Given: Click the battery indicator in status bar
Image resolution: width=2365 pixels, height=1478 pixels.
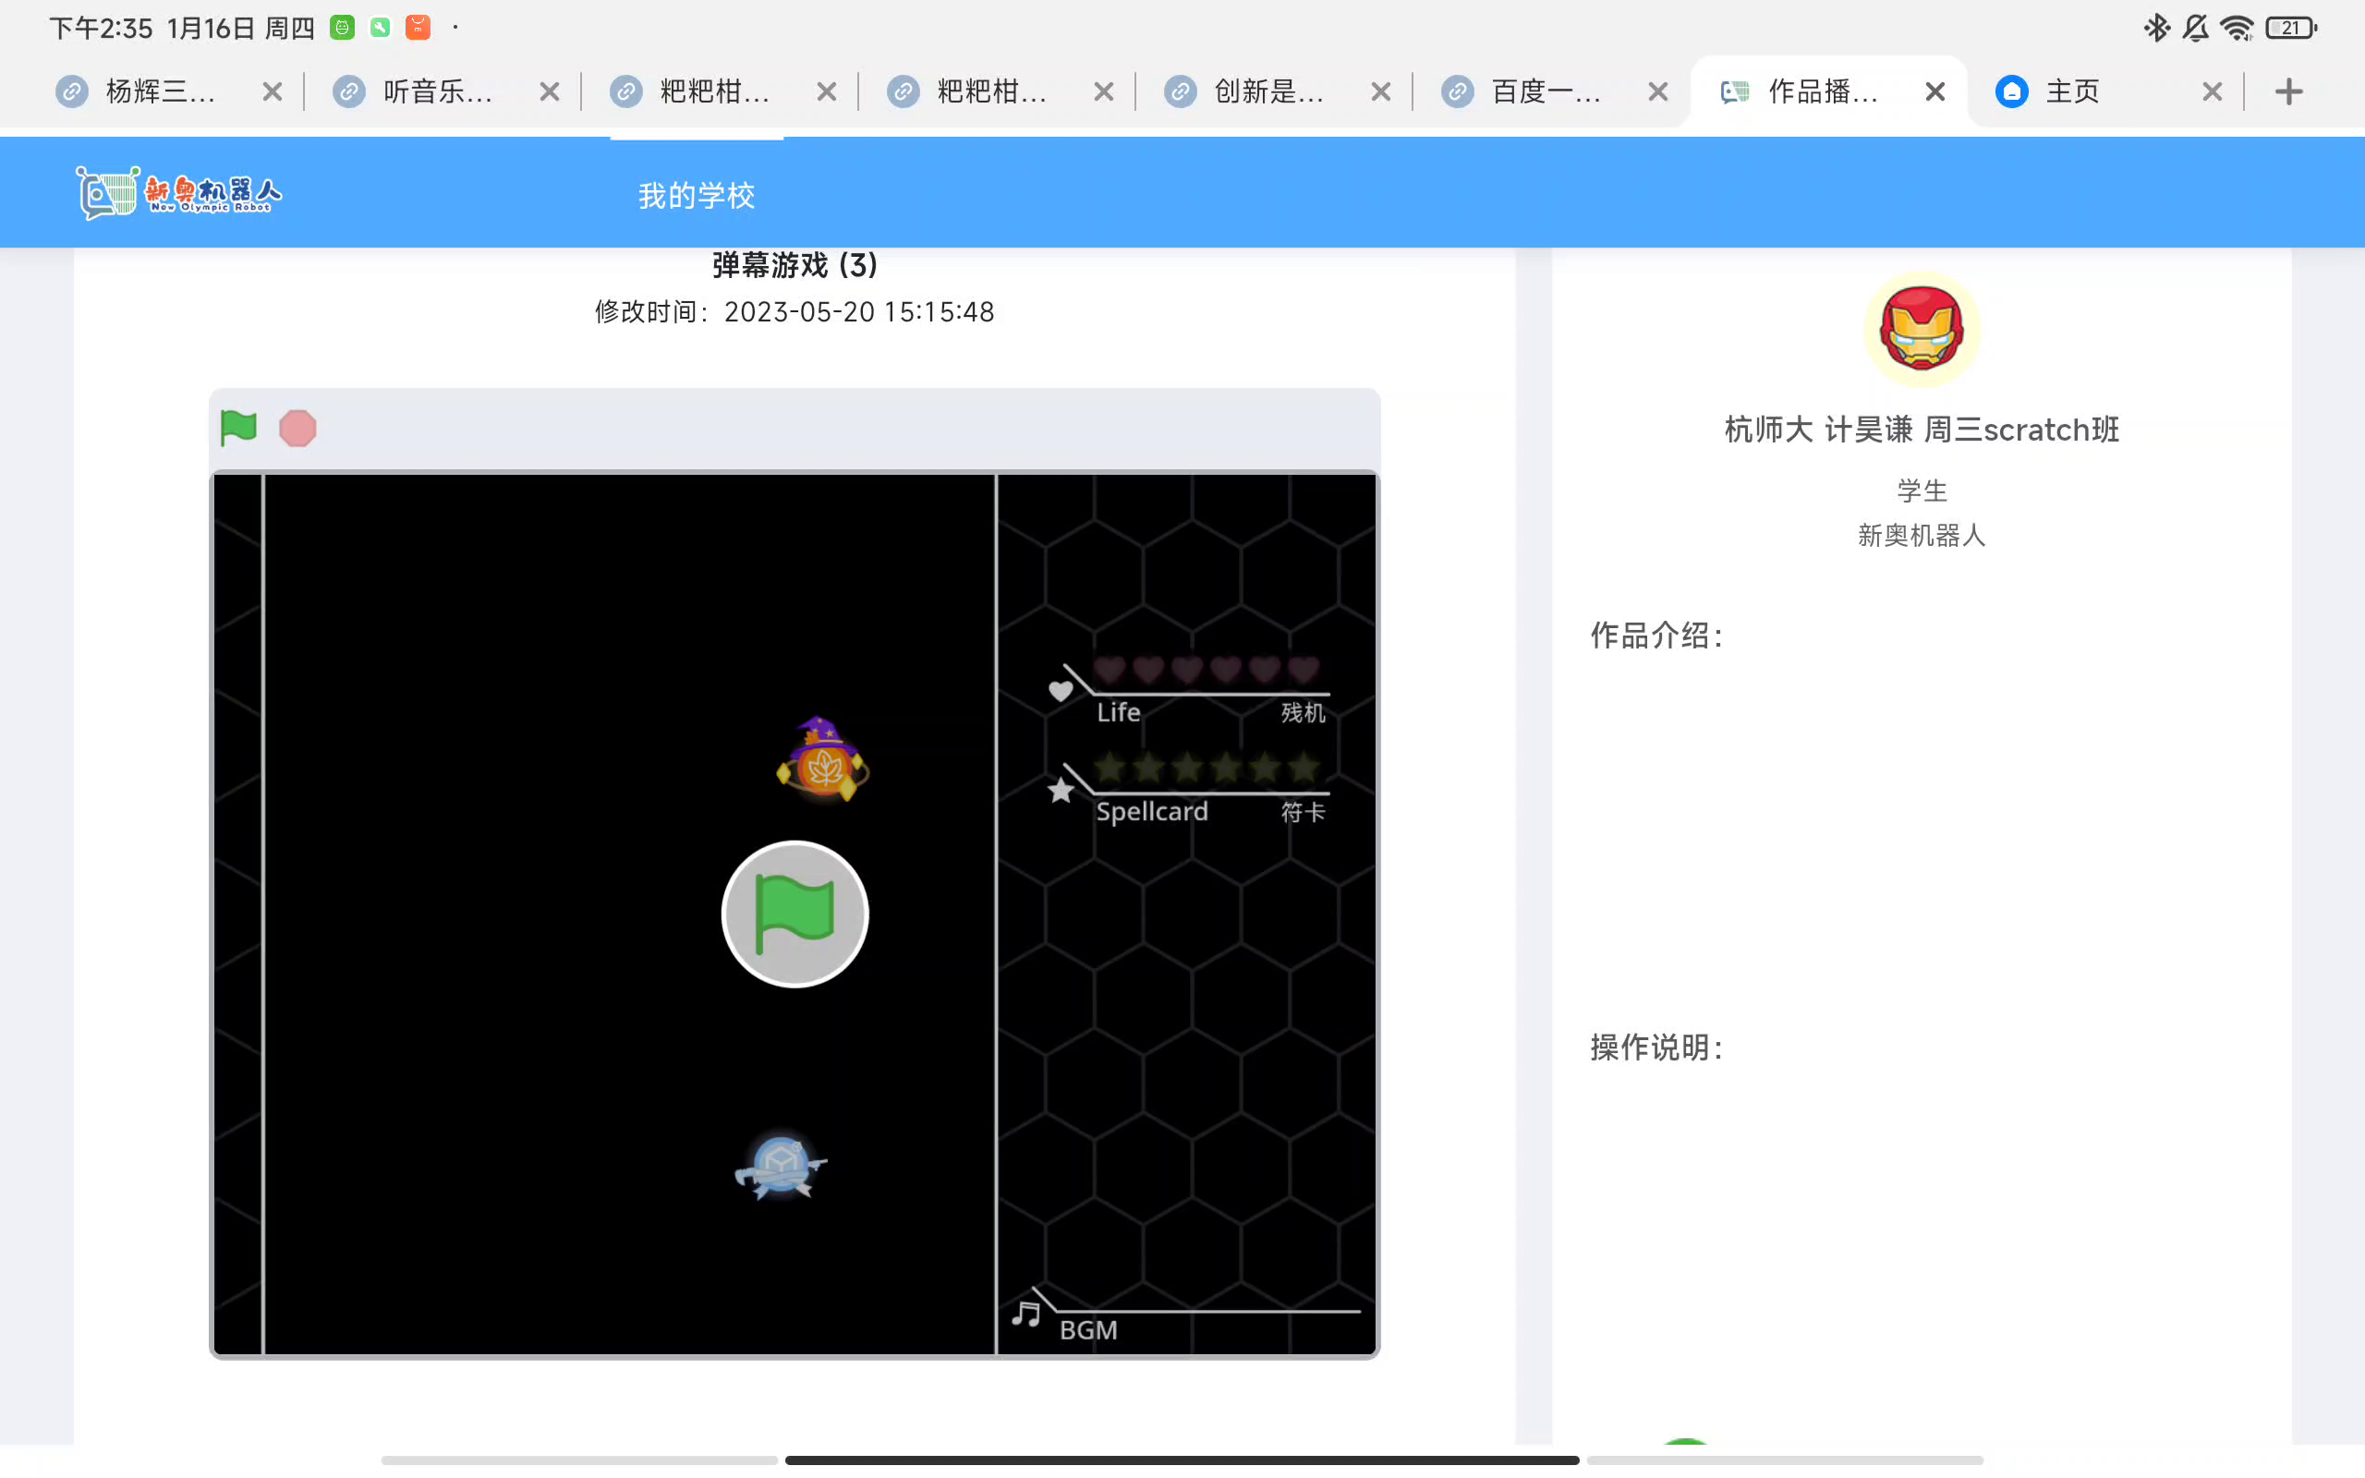Looking at the screenshot, I should 2291,29.
